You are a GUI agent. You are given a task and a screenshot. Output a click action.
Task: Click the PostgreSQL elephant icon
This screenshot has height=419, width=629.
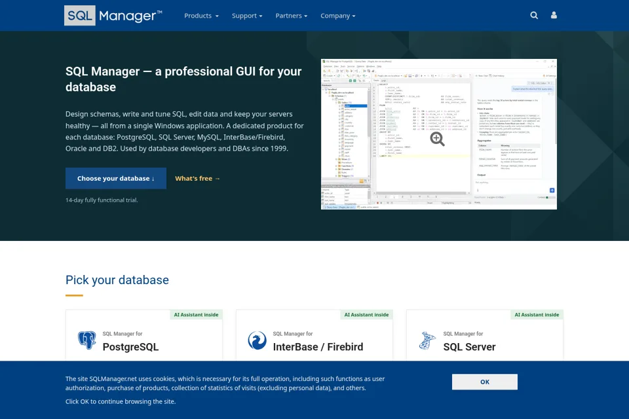click(87, 340)
